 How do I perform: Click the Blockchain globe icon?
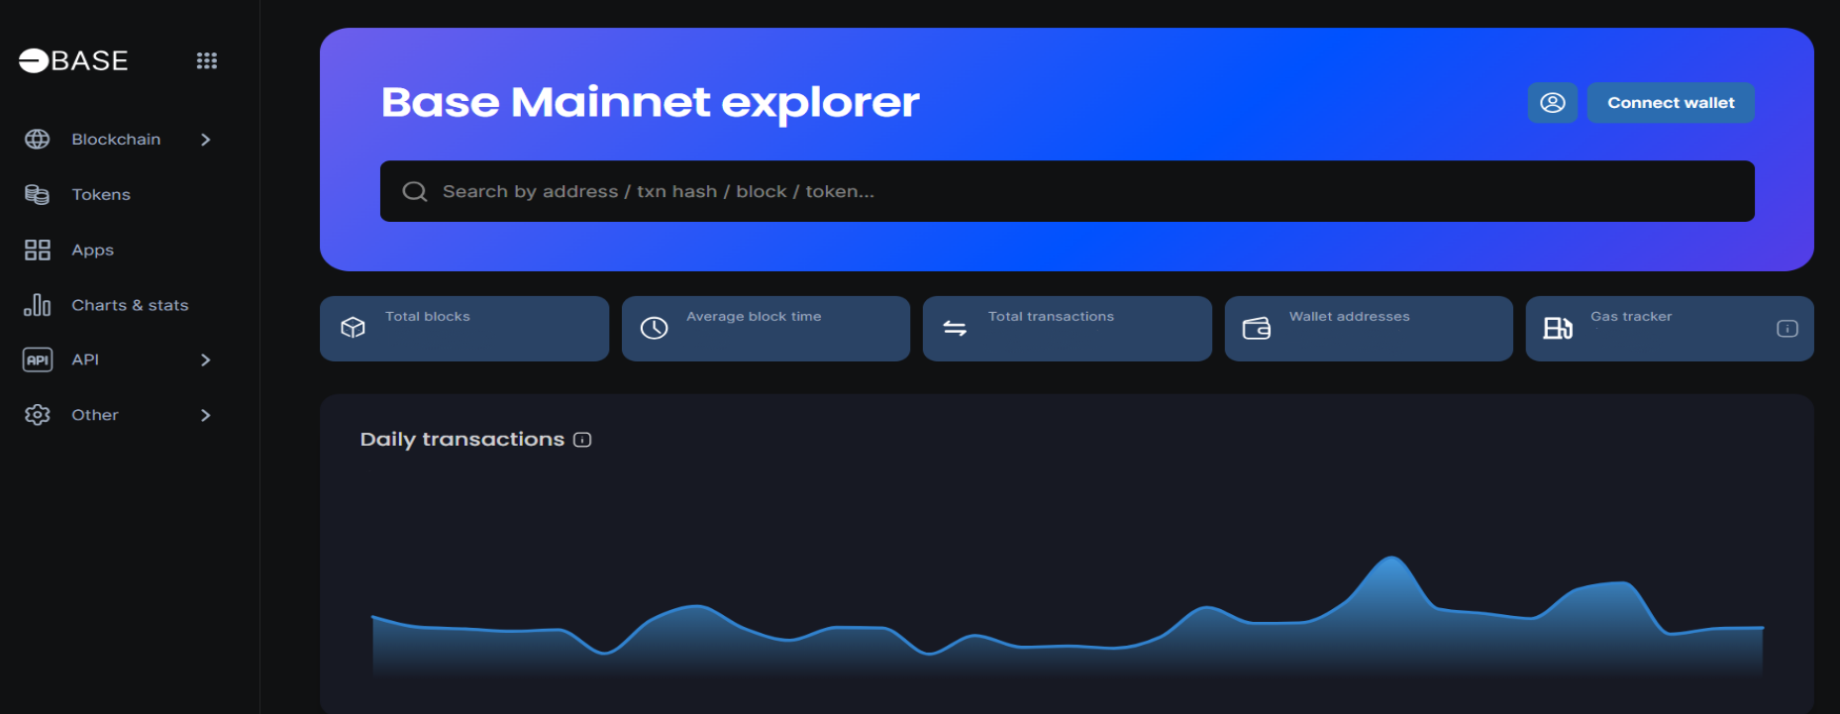(x=38, y=140)
